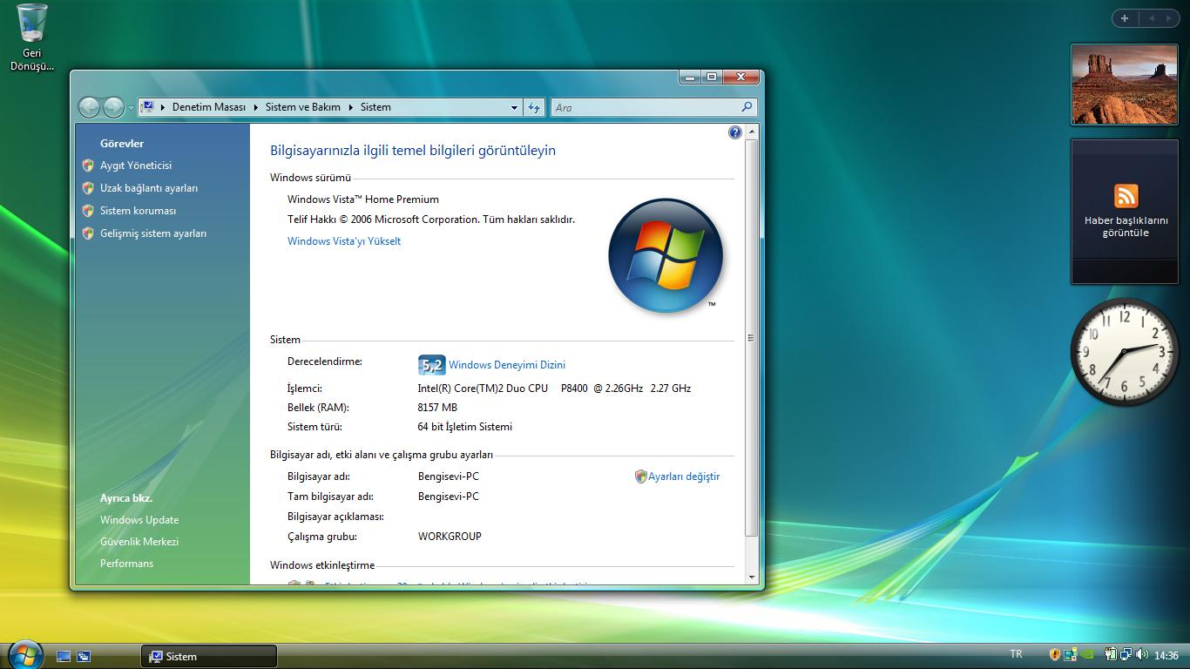This screenshot has width=1190, height=669.
Task: Expand the arrow after Sistem ve Bakım
Action: click(350, 107)
